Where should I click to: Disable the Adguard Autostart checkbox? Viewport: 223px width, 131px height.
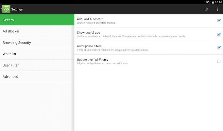click(x=219, y=21)
